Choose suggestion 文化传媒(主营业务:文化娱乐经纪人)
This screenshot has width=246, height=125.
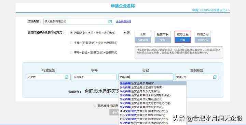coord(152,99)
